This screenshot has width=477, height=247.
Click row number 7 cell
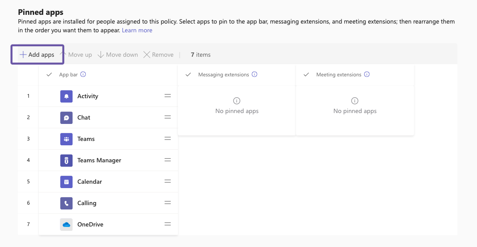pyautogui.click(x=28, y=224)
